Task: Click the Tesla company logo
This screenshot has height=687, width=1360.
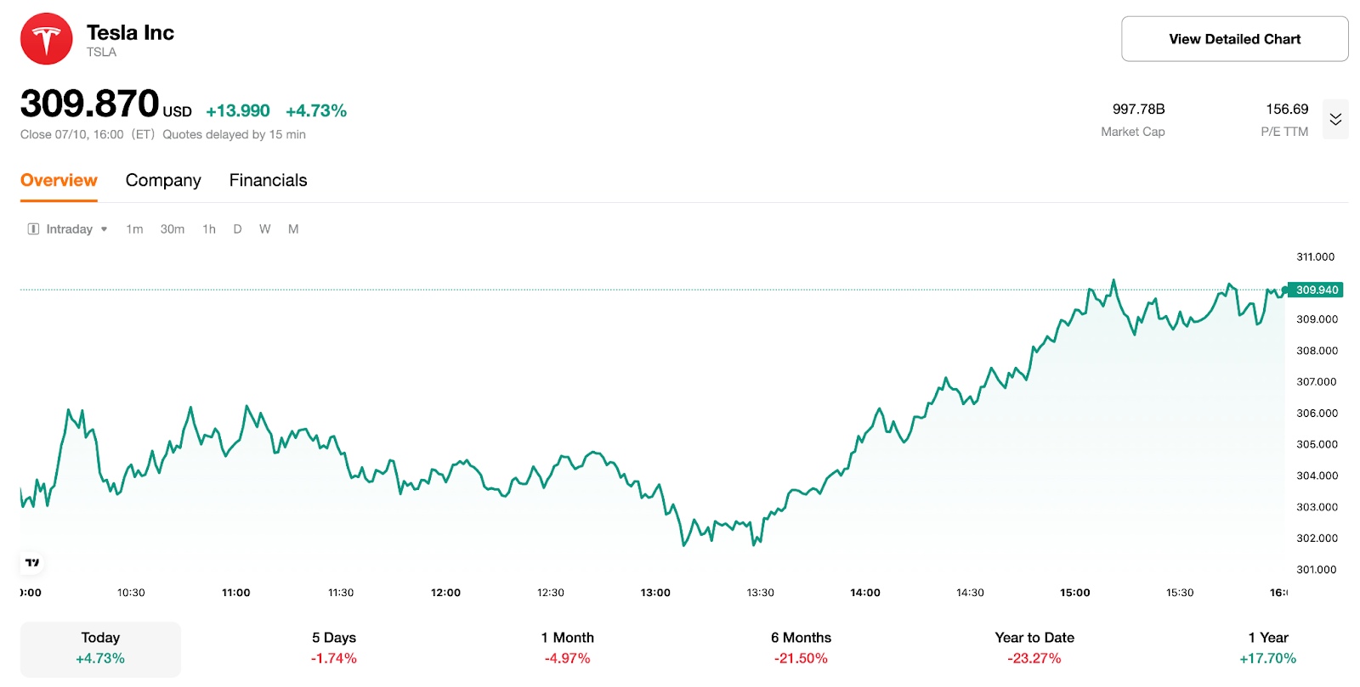Action: pos(46,37)
